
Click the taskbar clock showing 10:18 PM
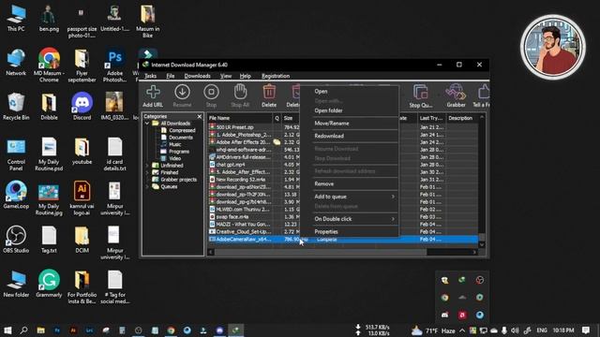(562, 330)
